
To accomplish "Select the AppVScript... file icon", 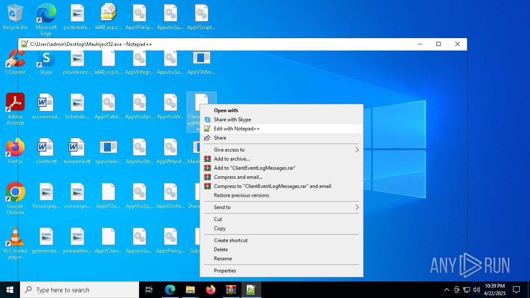I will 201,17.
